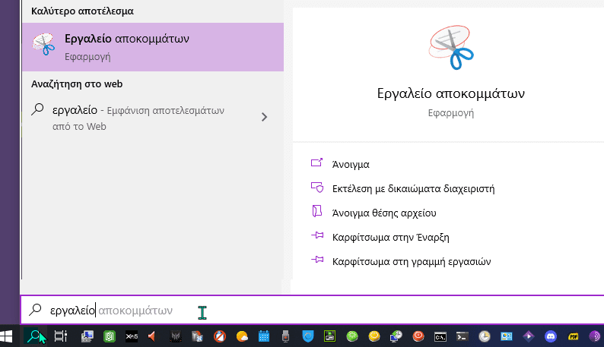This screenshot has width=604, height=347.
Task: Open the red prohibition-circle taskbar icon
Action: [x=220, y=336]
